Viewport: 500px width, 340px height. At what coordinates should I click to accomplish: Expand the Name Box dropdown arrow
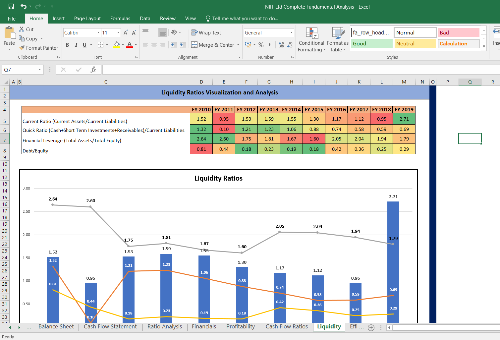(x=39, y=70)
